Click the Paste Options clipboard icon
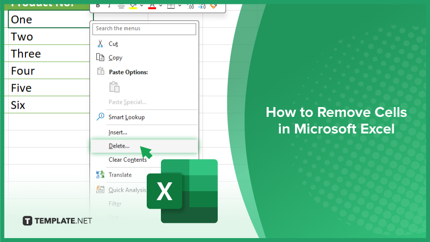This screenshot has height=242, width=430. coord(101,71)
